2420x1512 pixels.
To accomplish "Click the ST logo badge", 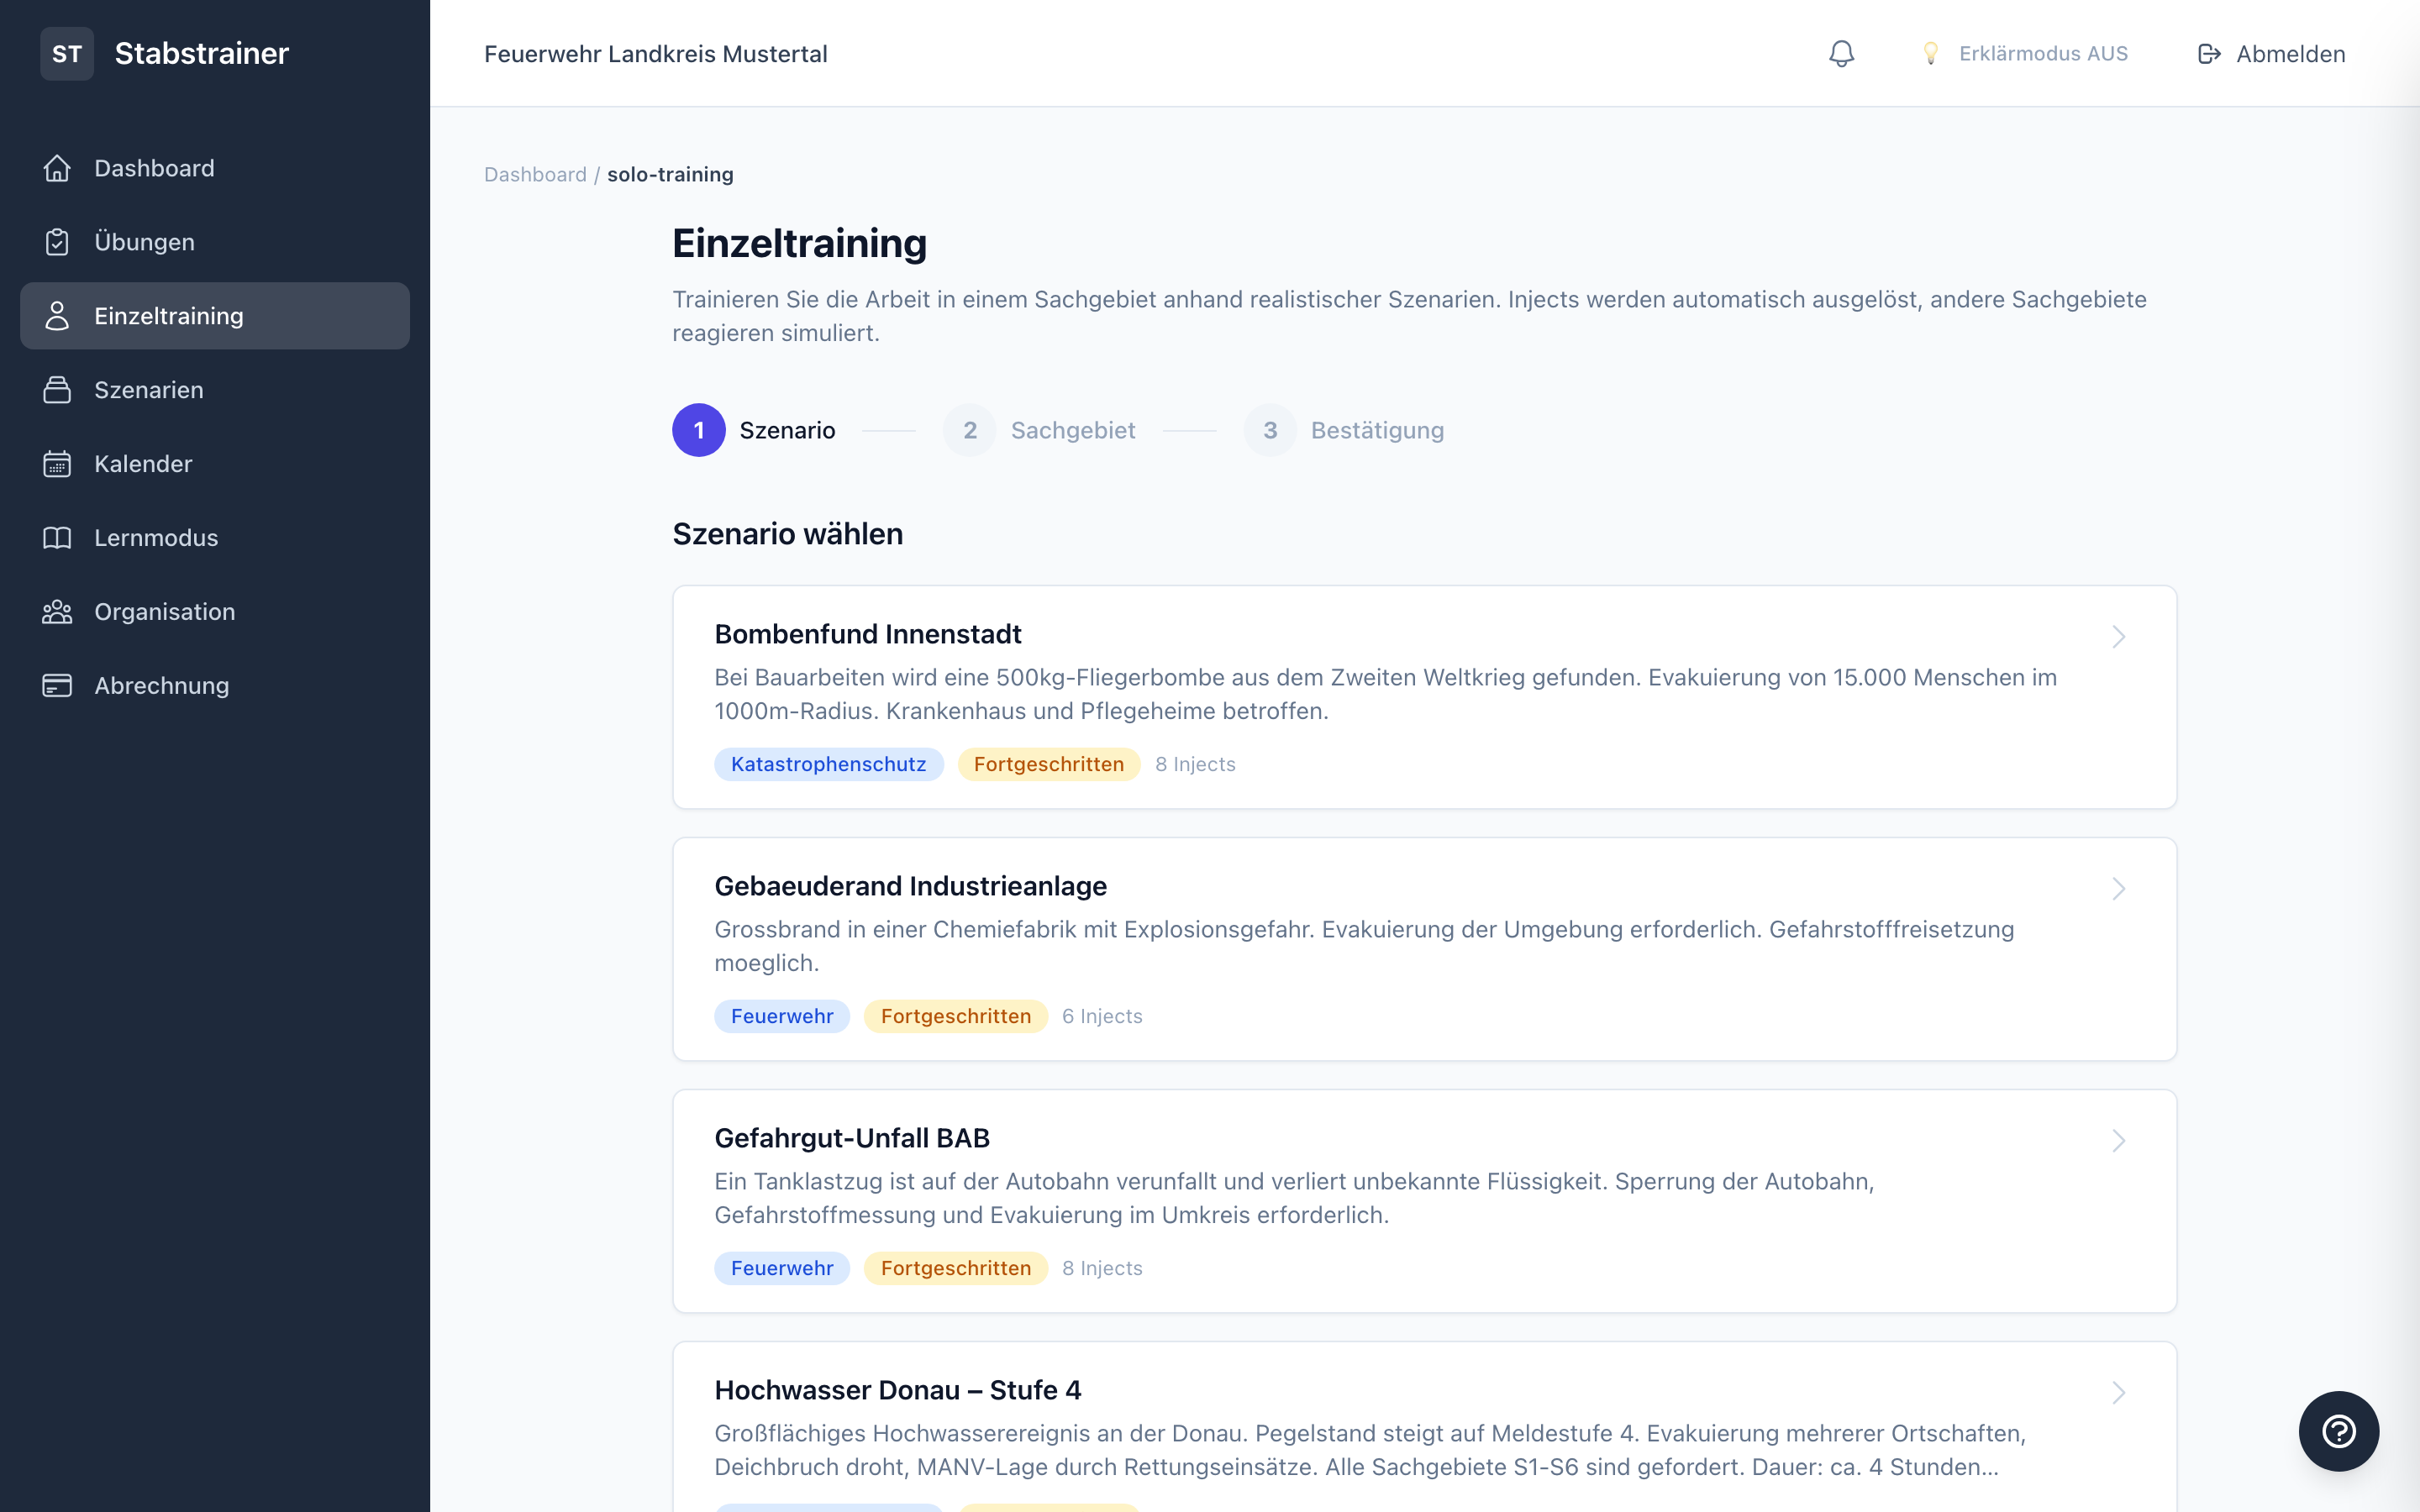I will 67,54.
